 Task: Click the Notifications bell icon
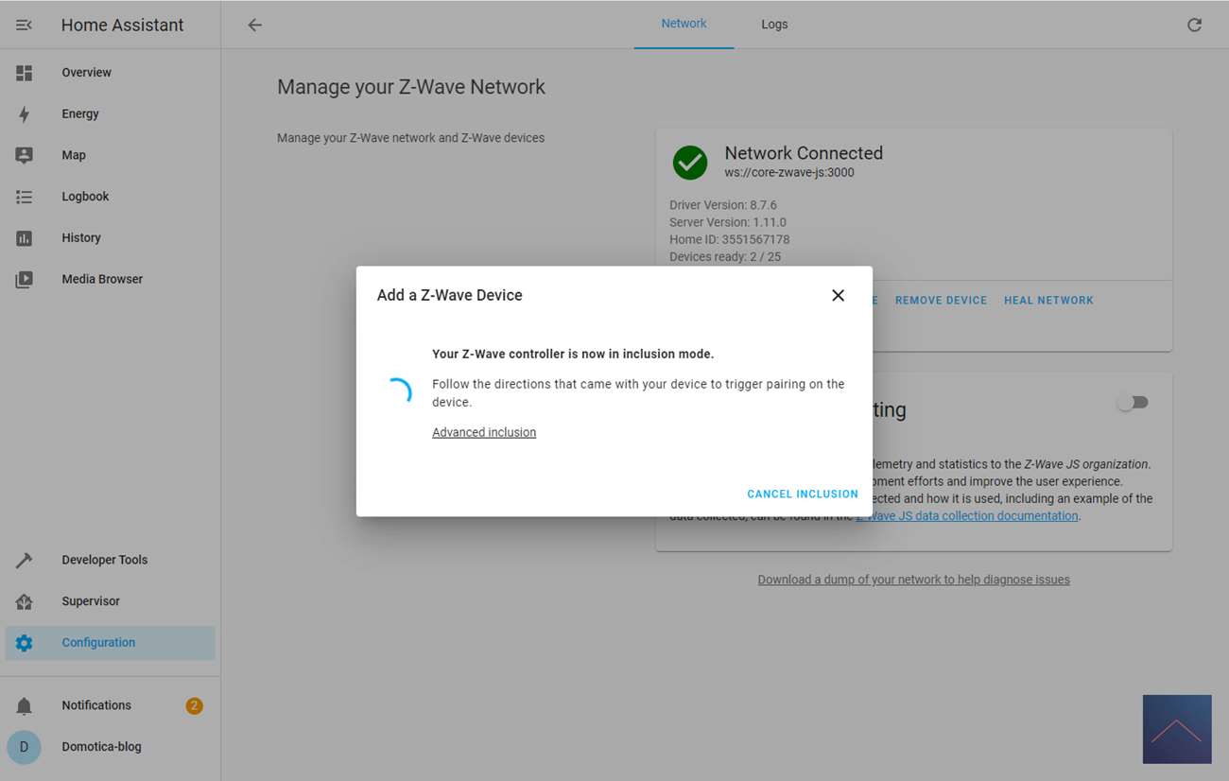tap(25, 706)
